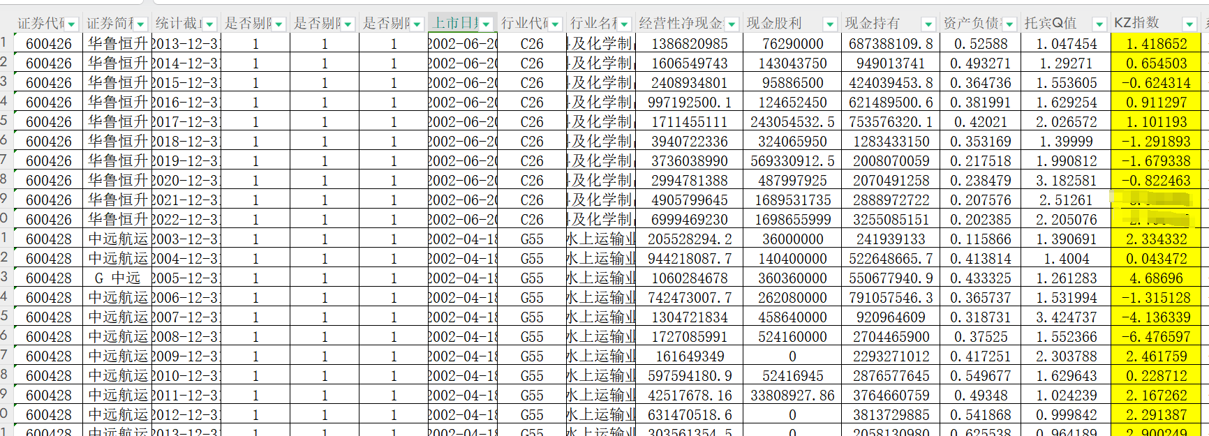
Task: Open the KZ指数 column filter dropdown
Action: 1190,24
